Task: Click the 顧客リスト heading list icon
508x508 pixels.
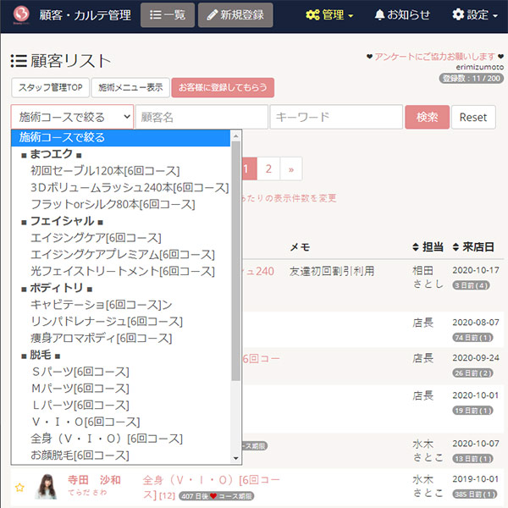Action: [19, 61]
